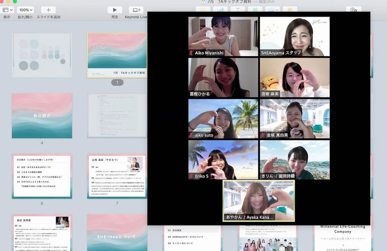Select the faded text-only skipped slide thumbnail
The width and height of the screenshot is (387, 251).
117,116
